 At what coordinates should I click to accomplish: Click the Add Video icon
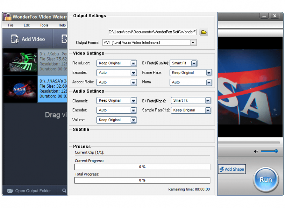[x=15, y=39]
